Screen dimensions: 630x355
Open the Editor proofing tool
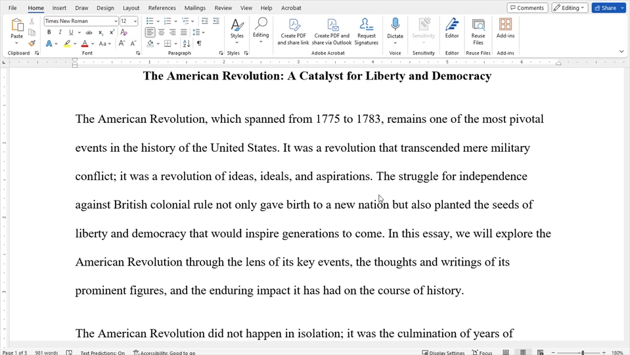click(452, 25)
